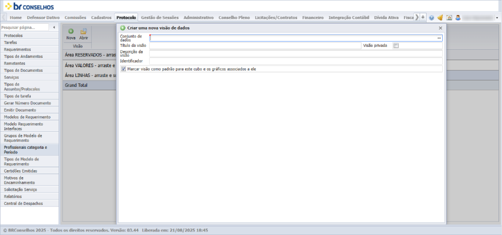The width and height of the screenshot is (502, 235).
Task: Click the home page picture icon
Action: point(449,18)
